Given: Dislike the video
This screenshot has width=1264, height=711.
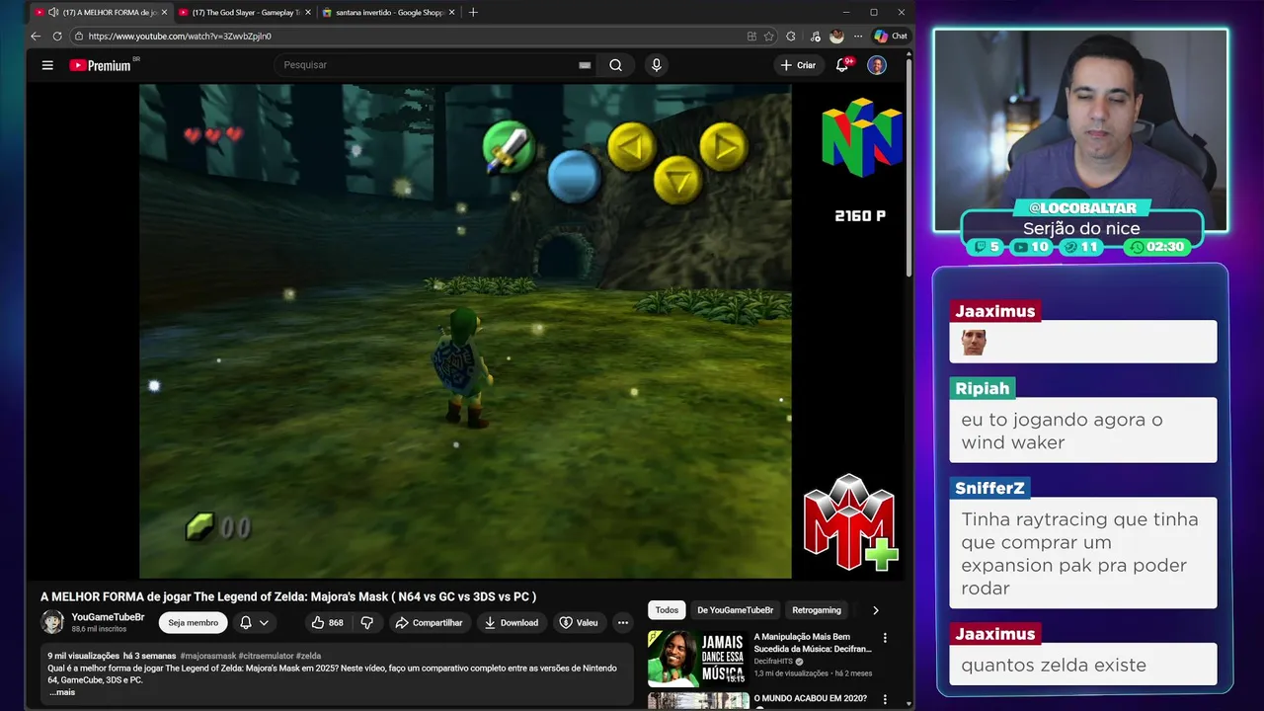Looking at the screenshot, I should pos(366,623).
